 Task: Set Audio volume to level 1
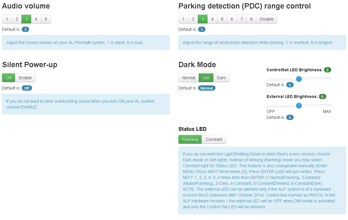click(7, 19)
